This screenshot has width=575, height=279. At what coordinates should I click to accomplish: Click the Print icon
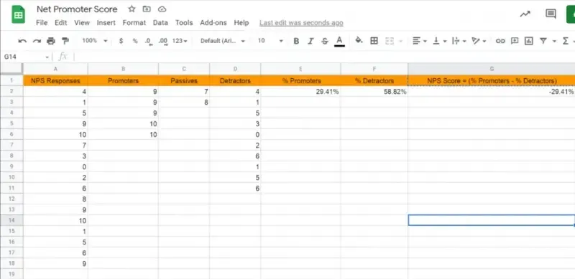[50, 41]
